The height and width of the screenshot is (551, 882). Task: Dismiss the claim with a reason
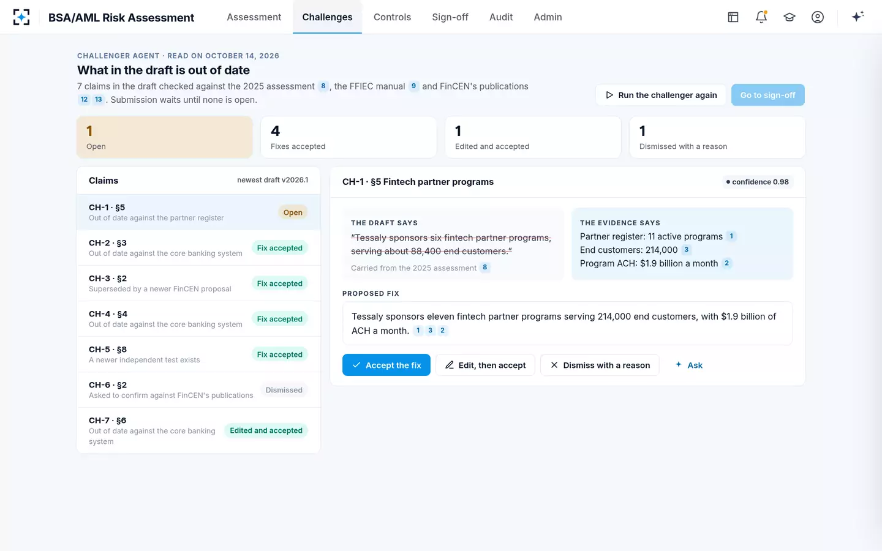click(600, 365)
